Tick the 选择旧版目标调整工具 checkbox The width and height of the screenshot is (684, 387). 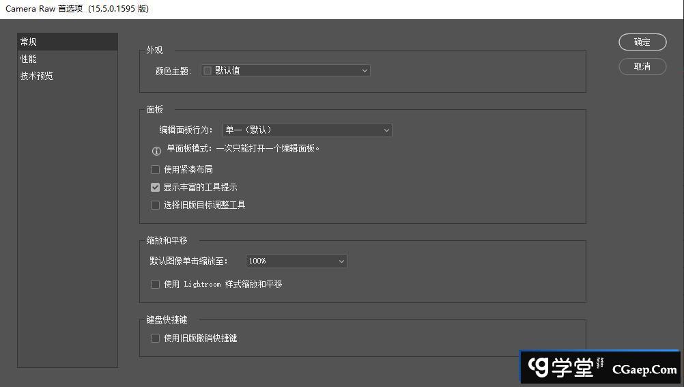[x=156, y=205]
